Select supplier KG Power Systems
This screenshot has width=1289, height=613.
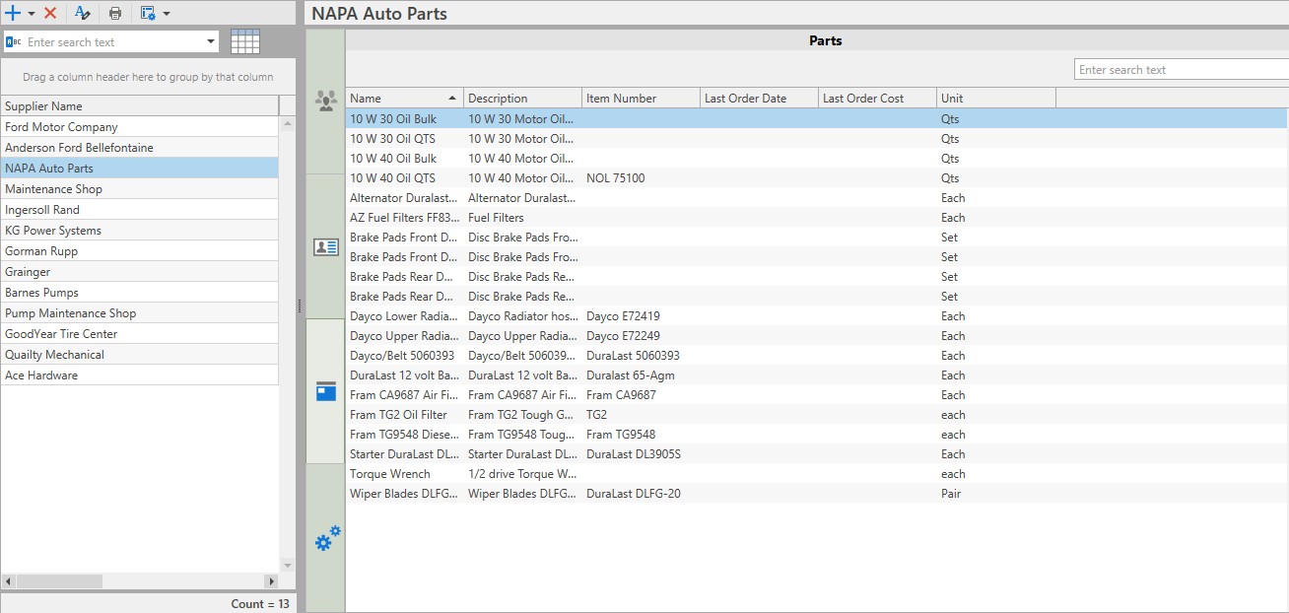point(140,230)
